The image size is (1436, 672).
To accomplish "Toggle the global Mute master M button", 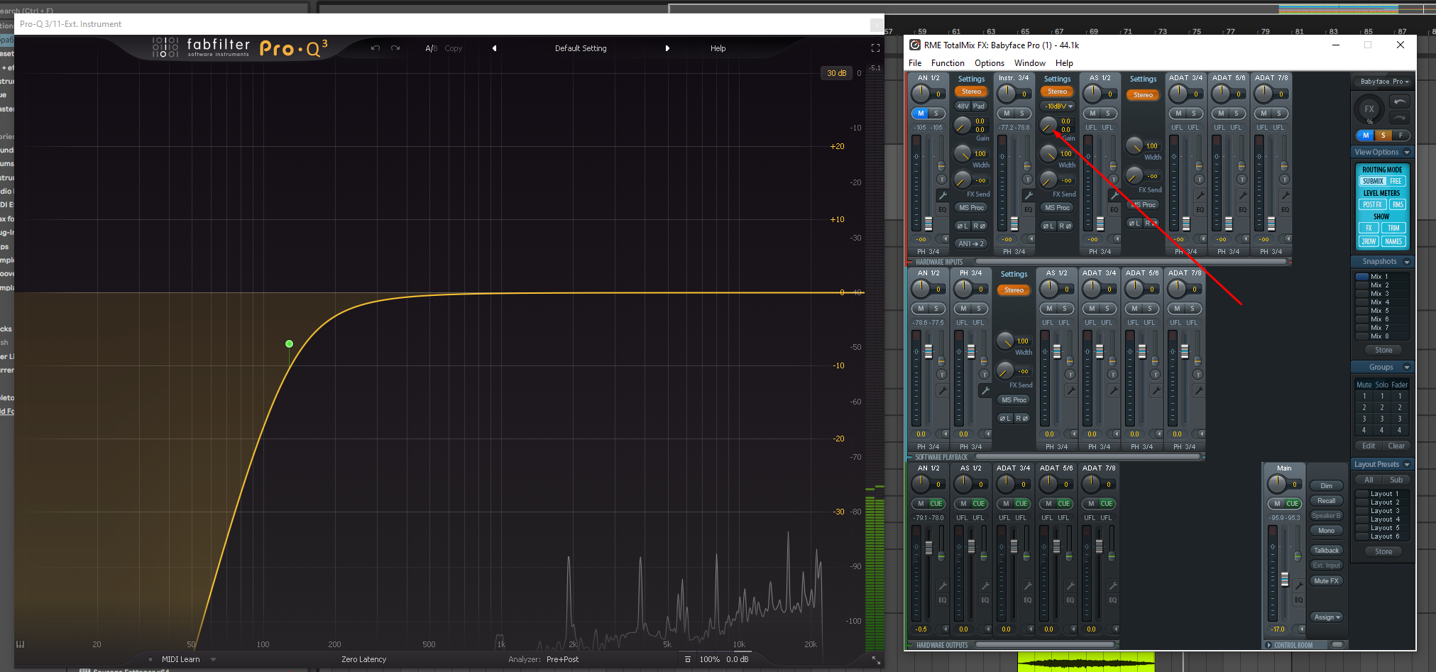I will click(1365, 136).
